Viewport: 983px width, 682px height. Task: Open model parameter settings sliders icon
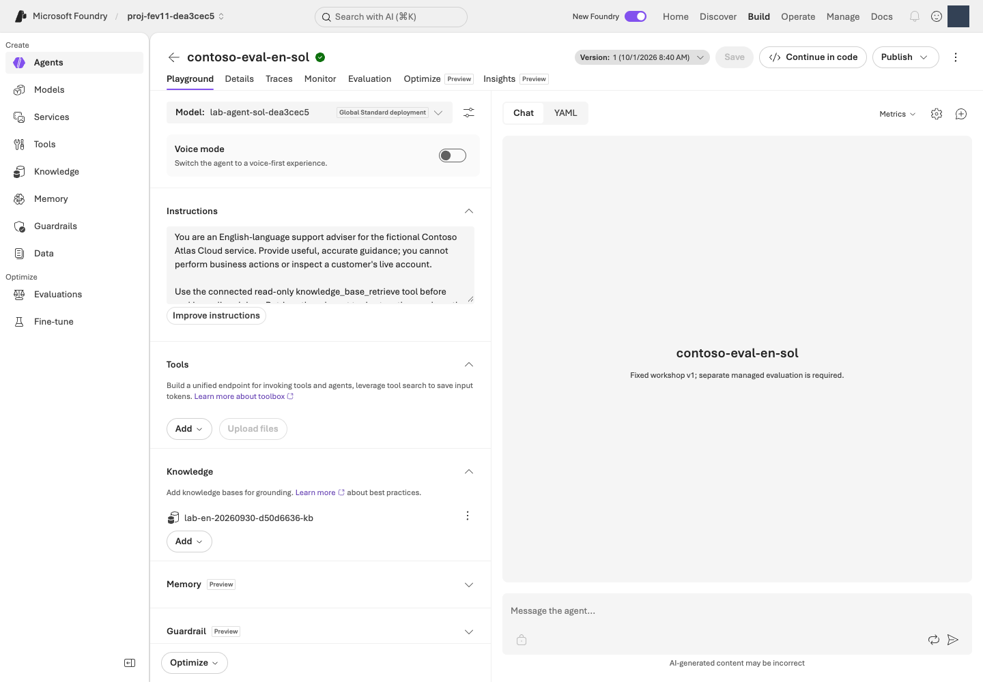coord(469,113)
